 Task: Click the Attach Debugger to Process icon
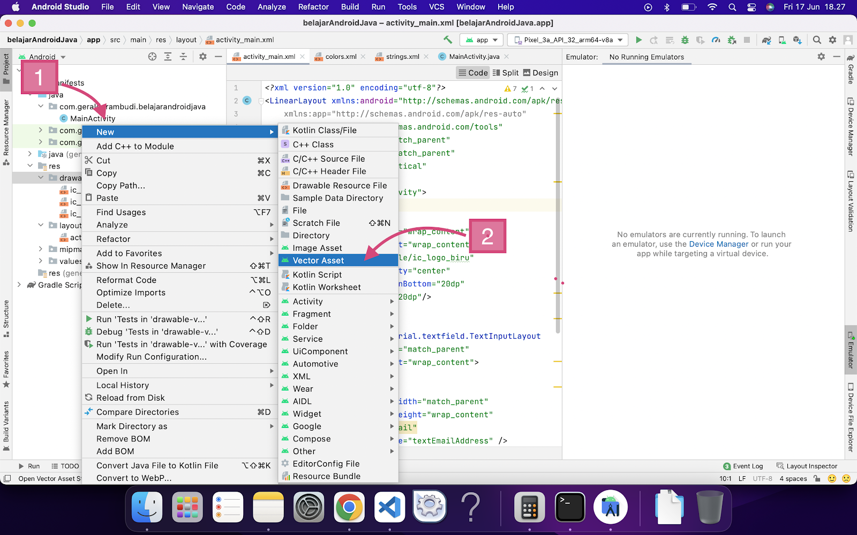(732, 40)
